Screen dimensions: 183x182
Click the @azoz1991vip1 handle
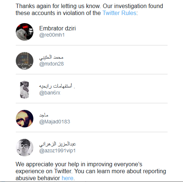[57, 151]
